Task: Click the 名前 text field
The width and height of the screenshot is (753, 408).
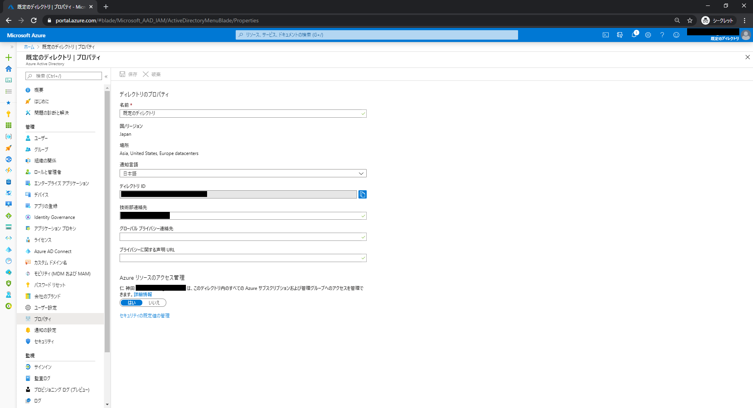Action: 239,113
